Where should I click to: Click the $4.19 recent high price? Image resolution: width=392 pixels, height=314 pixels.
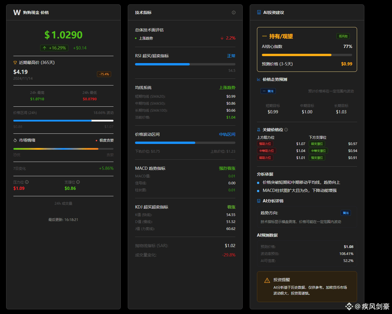(x=21, y=72)
